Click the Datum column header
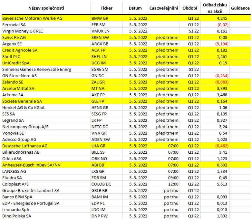Viewport: 252px width, 220px height. pyautogui.click(x=135, y=8)
